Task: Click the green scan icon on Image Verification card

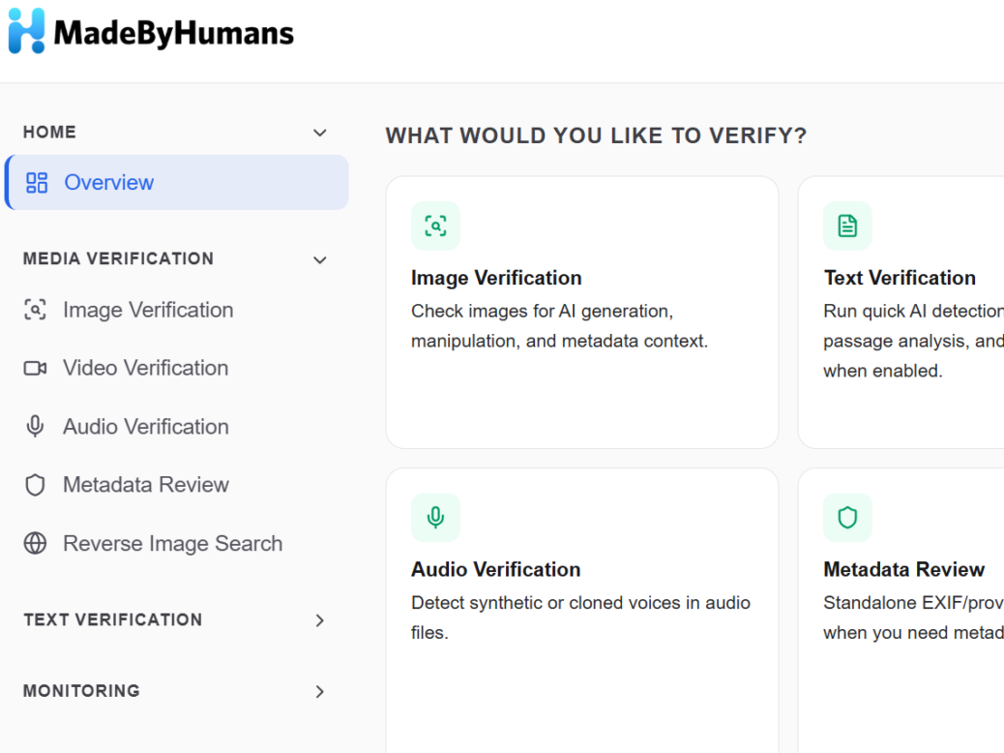Action: [x=435, y=226]
